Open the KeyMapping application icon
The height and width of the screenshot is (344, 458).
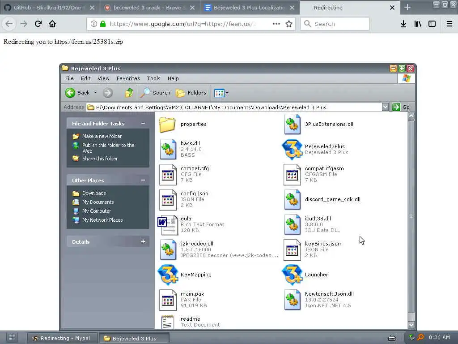168,275
